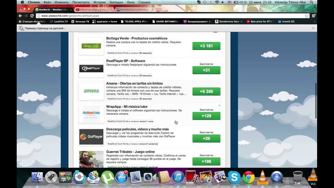Open the Посмотреть menu
The height and width of the screenshot is (188, 334).
coord(81,2)
